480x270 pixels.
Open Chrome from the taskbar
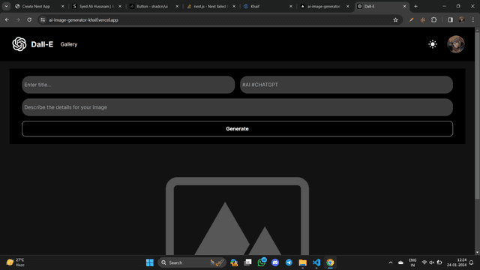(x=330, y=262)
